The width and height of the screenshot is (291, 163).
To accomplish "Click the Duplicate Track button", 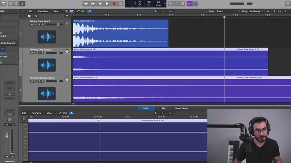I will point(29,16).
